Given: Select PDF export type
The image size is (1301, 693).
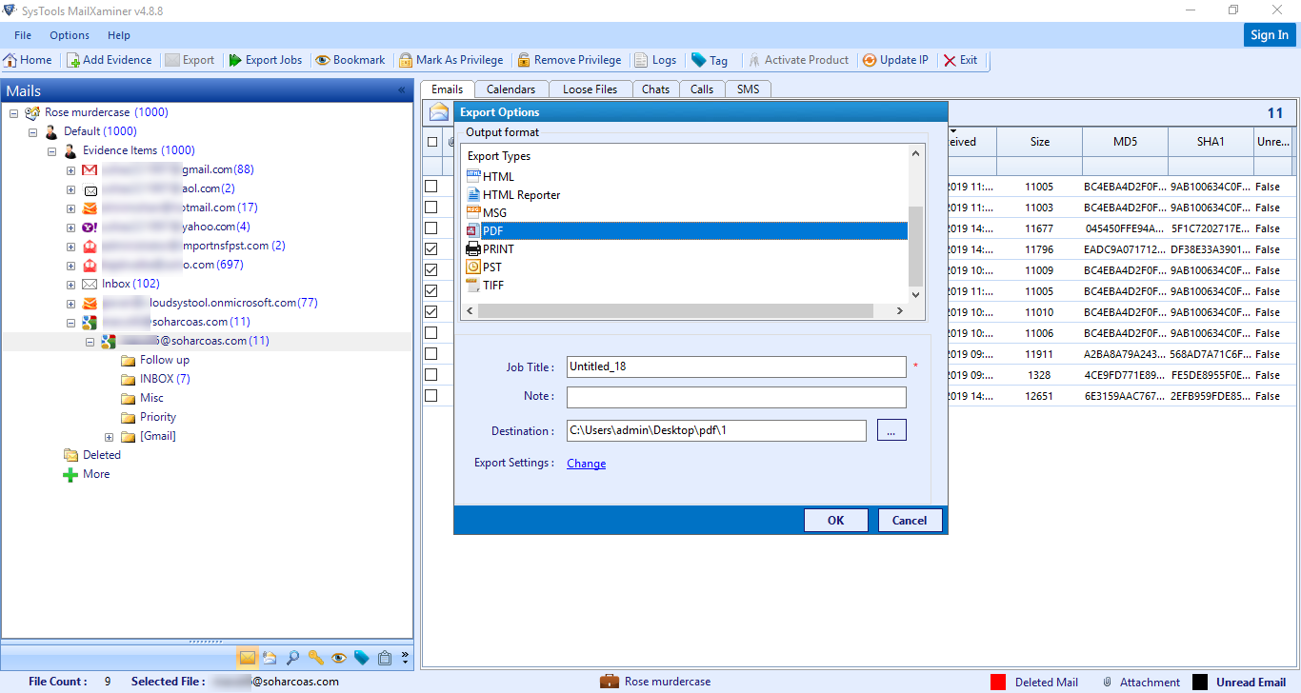Looking at the screenshot, I should [x=685, y=230].
